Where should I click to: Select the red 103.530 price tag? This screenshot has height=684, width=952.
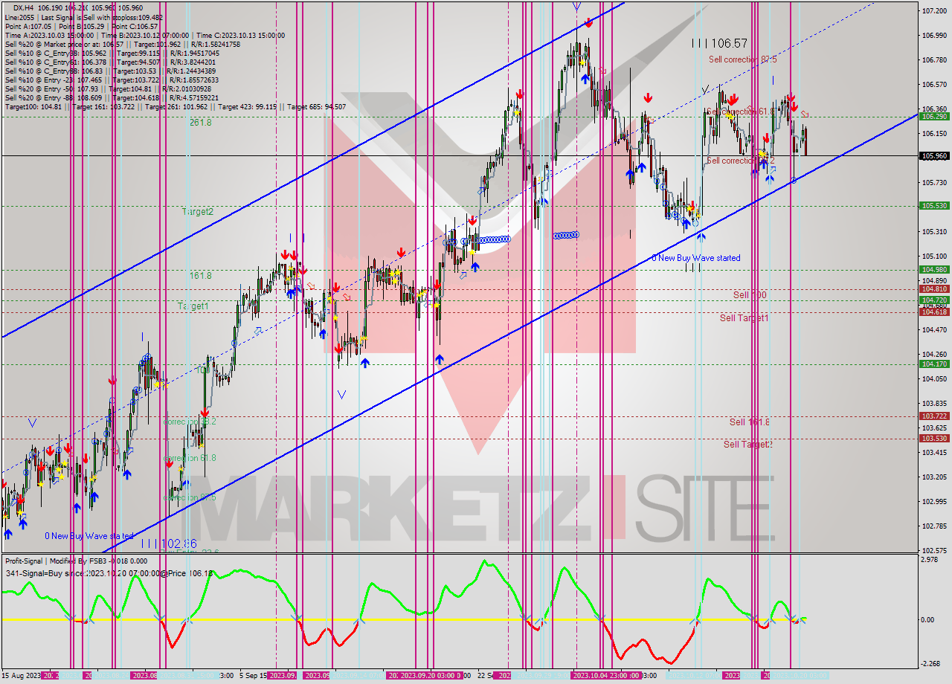[x=934, y=439]
